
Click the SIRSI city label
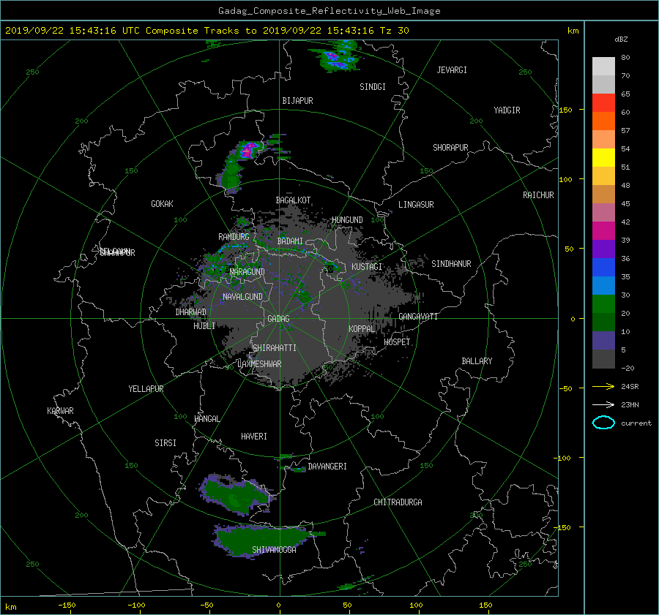pyautogui.click(x=165, y=443)
